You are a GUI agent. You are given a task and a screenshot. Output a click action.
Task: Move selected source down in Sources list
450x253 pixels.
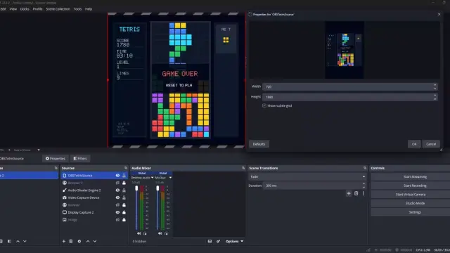click(95, 241)
